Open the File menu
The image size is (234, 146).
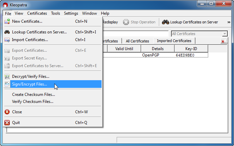8,13
